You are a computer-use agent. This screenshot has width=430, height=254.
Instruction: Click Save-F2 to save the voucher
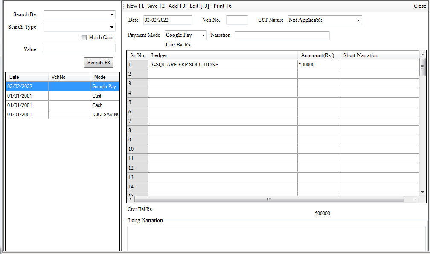[x=156, y=6]
